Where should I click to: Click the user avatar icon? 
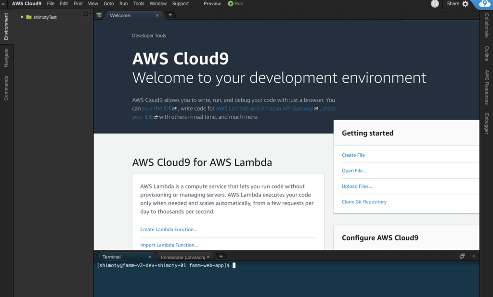(x=435, y=4)
